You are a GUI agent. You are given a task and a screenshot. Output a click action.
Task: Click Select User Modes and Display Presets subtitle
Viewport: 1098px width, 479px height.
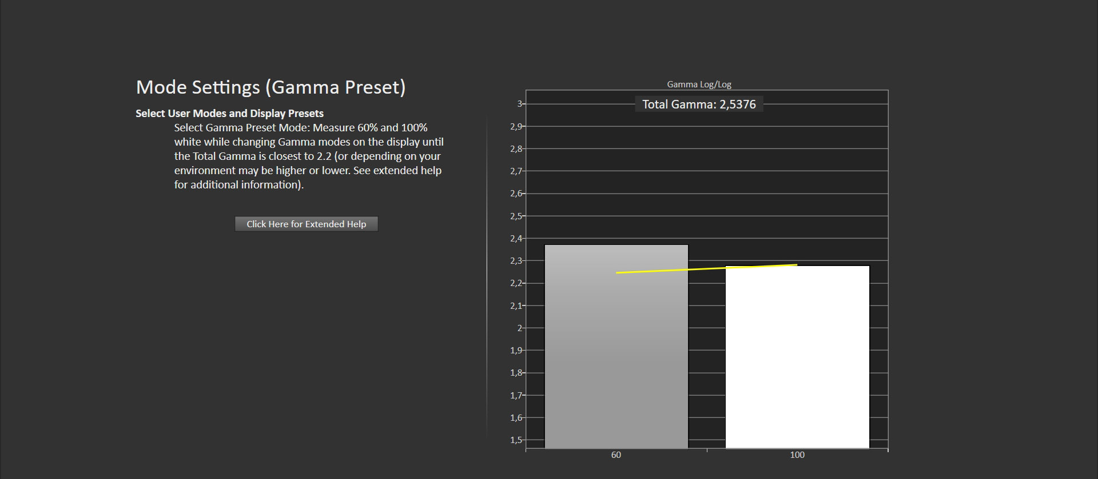[x=229, y=113]
